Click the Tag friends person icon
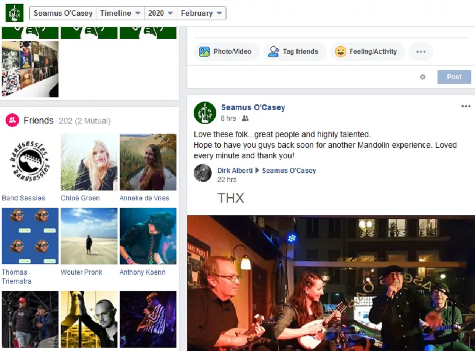 pyautogui.click(x=273, y=51)
